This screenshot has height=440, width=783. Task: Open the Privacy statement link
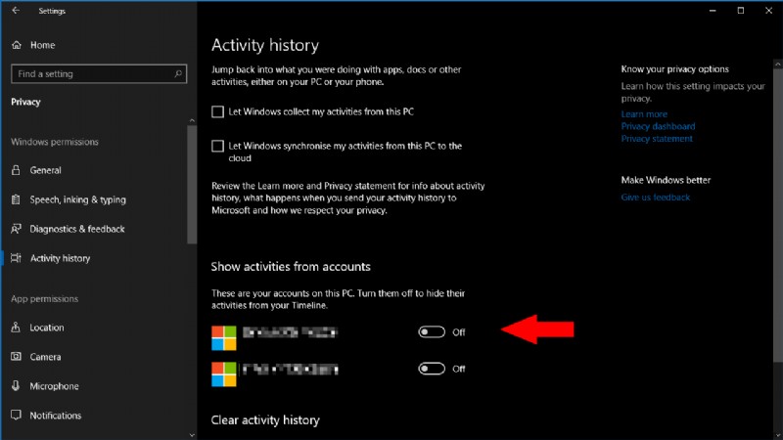click(657, 139)
